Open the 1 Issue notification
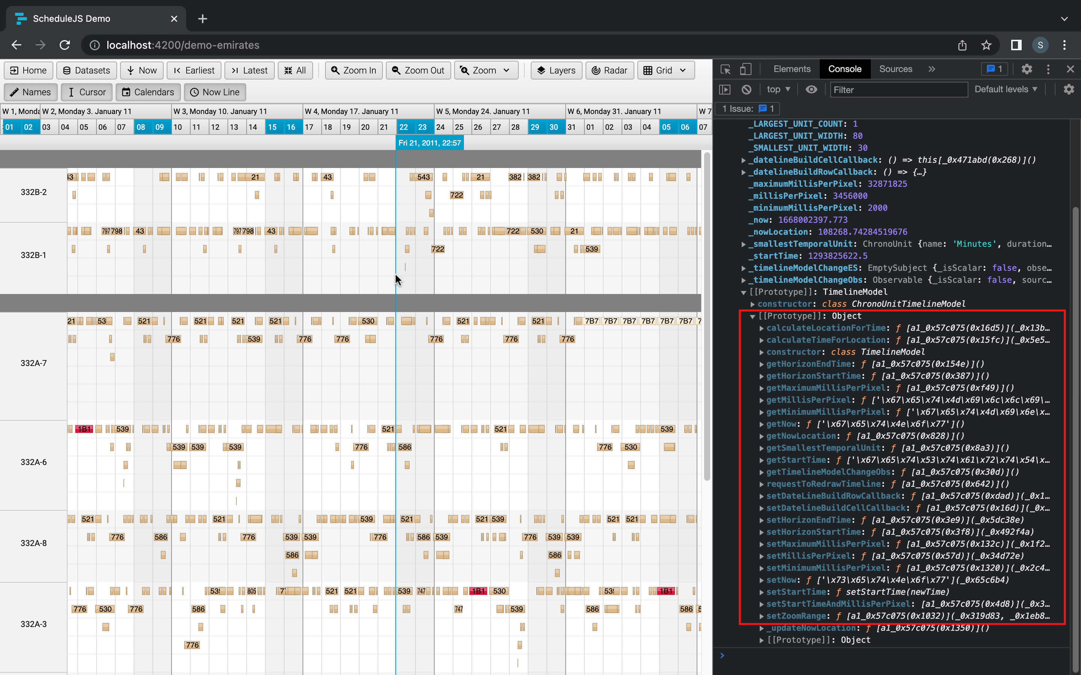Viewport: 1081px width, 675px height. [747, 108]
